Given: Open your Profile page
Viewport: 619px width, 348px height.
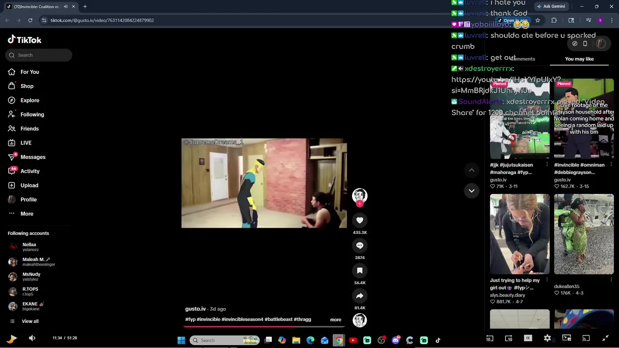Looking at the screenshot, I should tap(22, 200).
